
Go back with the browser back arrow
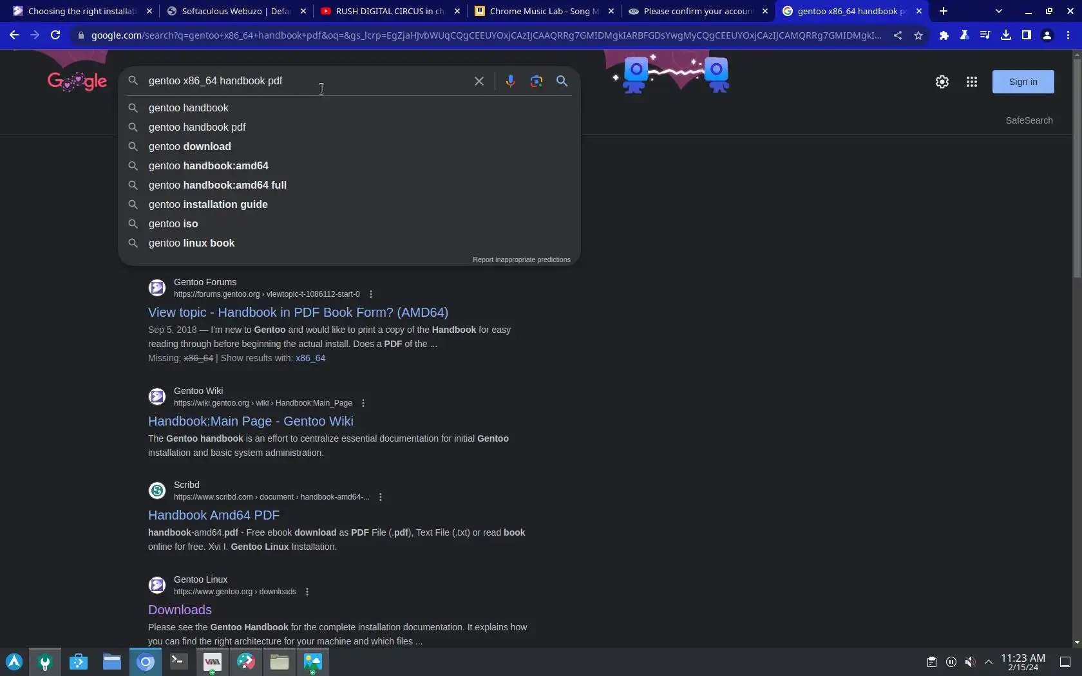coord(14,35)
